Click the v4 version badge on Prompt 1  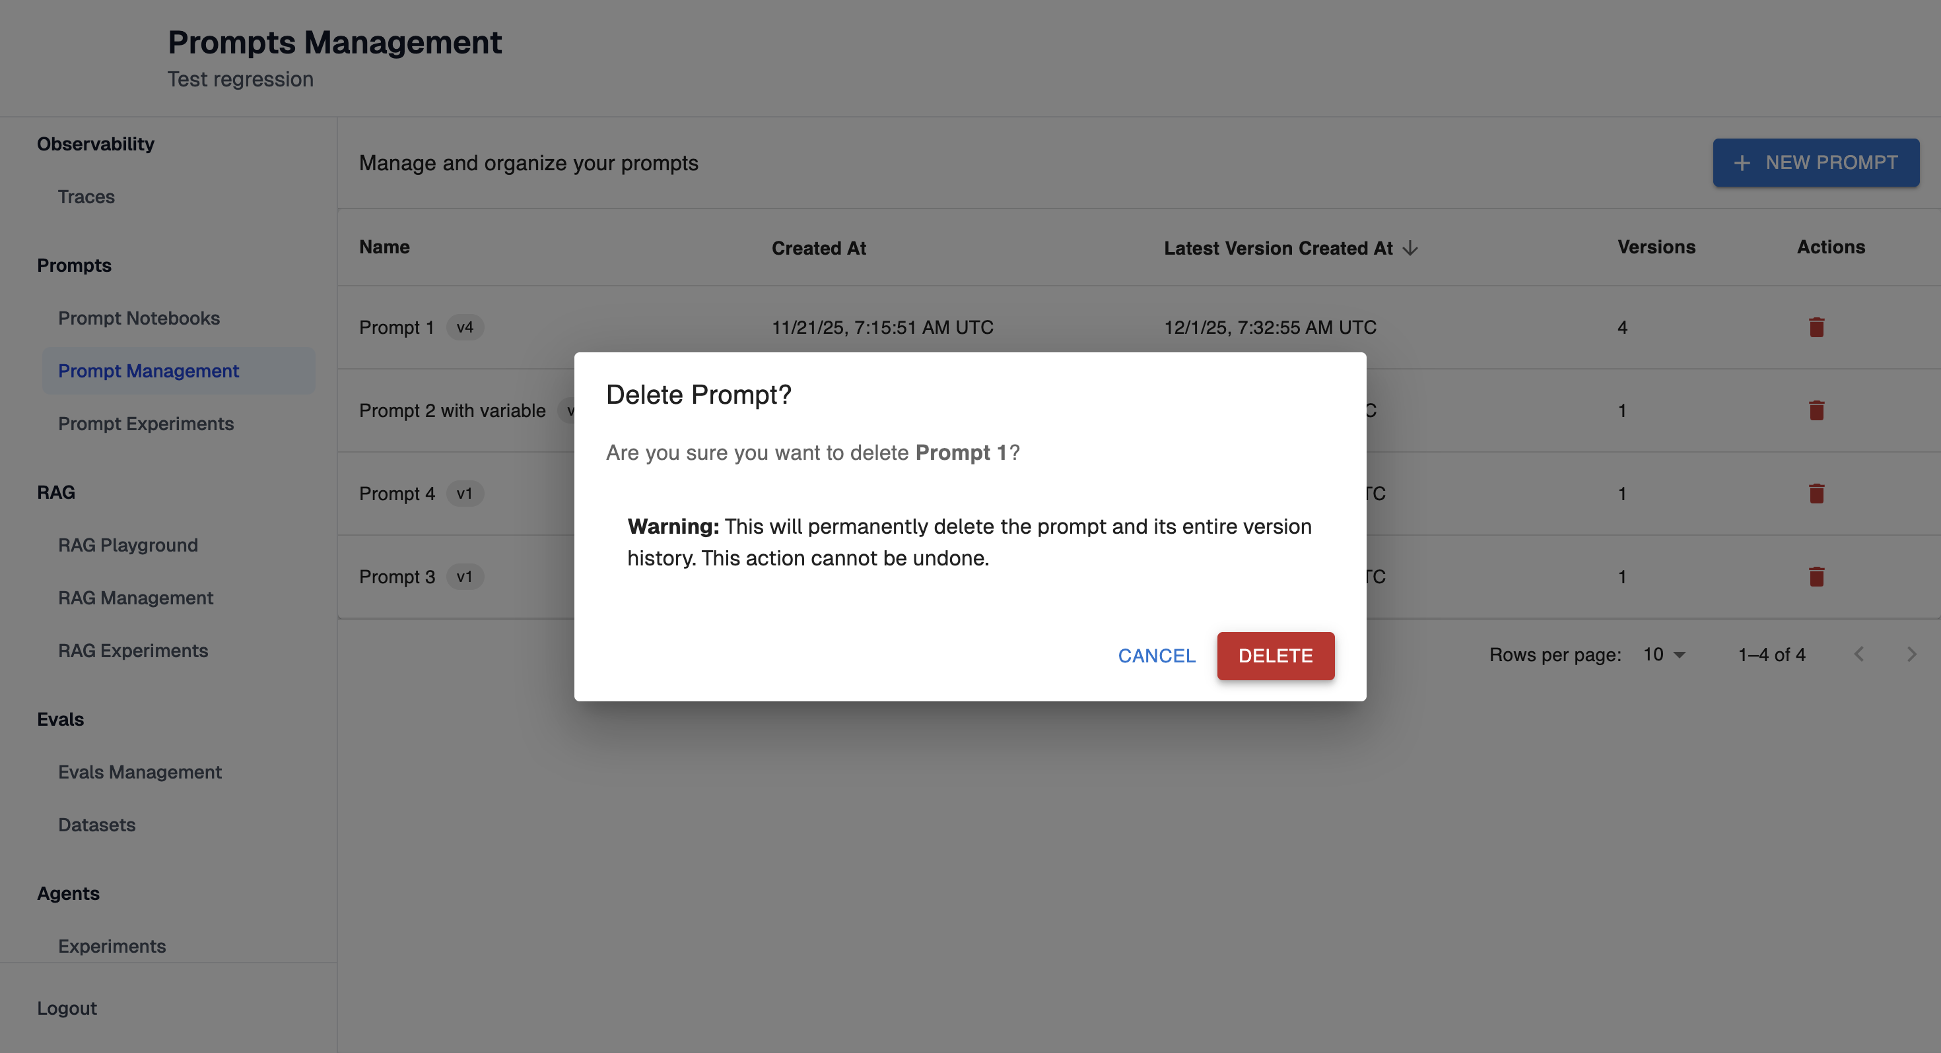(x=464, y=327)
